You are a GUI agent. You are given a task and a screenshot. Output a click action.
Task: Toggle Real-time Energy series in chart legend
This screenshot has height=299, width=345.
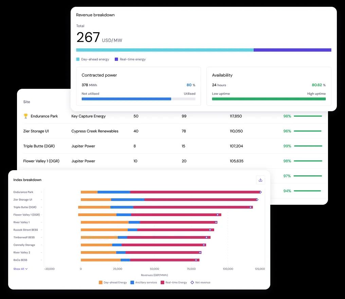click(174, 282)
